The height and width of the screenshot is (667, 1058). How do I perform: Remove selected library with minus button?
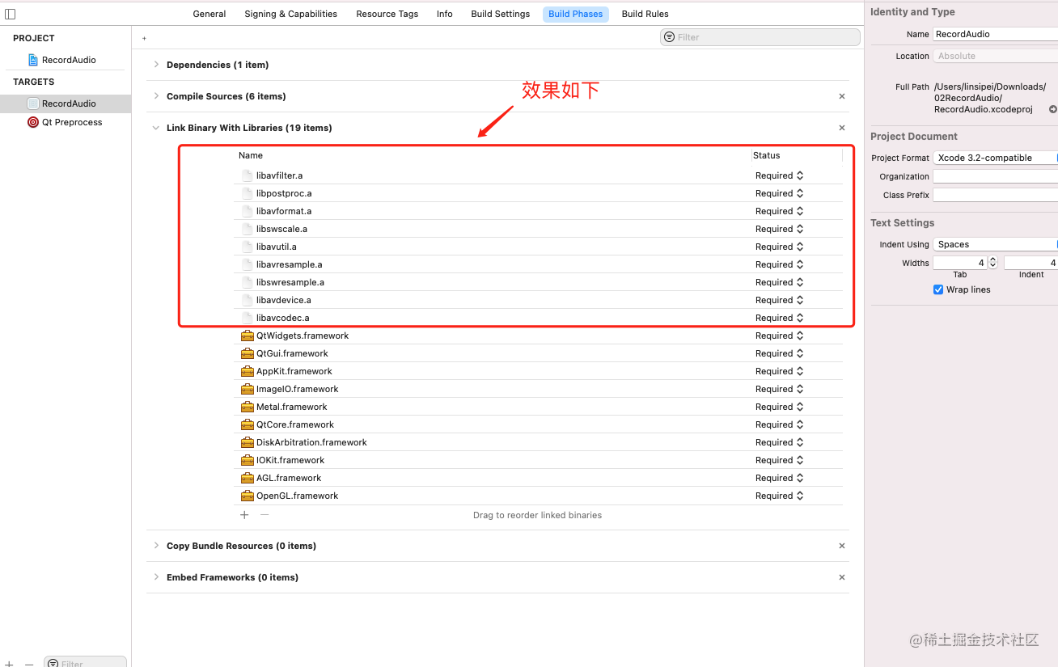(264, 515)
